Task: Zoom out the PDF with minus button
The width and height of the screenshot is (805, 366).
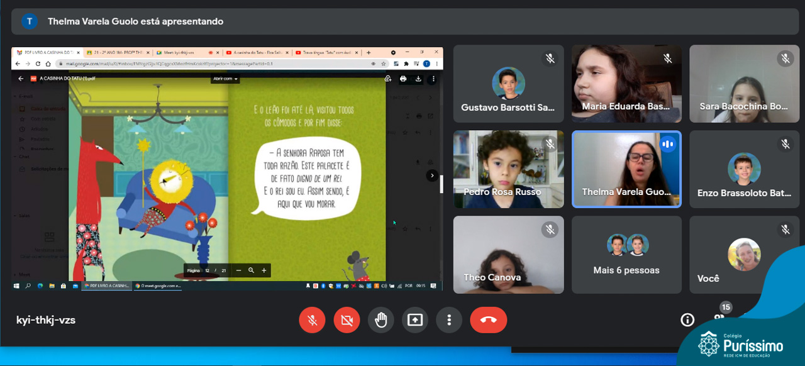Action: click(238, 270)
